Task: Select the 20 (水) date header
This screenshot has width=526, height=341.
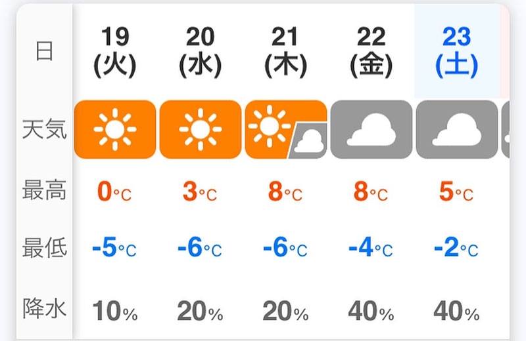Action: pos(201,51)
